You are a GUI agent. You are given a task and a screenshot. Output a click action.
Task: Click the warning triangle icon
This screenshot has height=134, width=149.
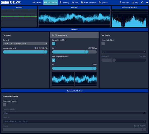click(x=147, y=2)
